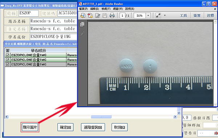Open the 說明(H) menu

point(130,9)
